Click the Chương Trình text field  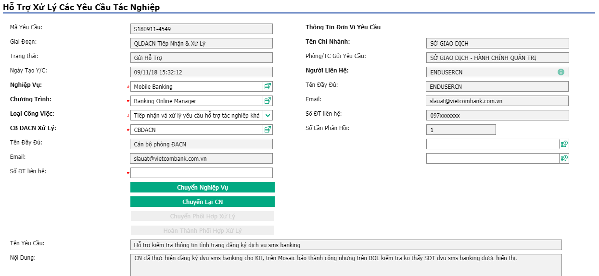[196, 101]
